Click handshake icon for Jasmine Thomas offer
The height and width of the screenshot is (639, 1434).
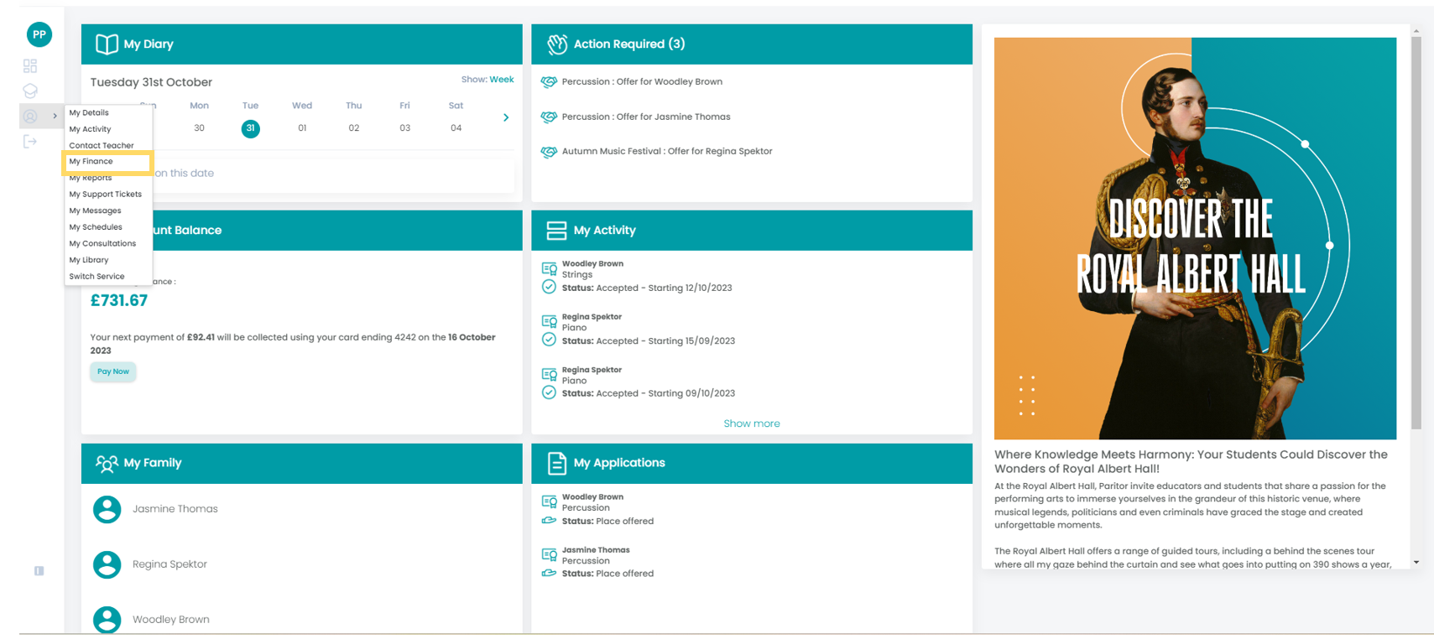549,117
